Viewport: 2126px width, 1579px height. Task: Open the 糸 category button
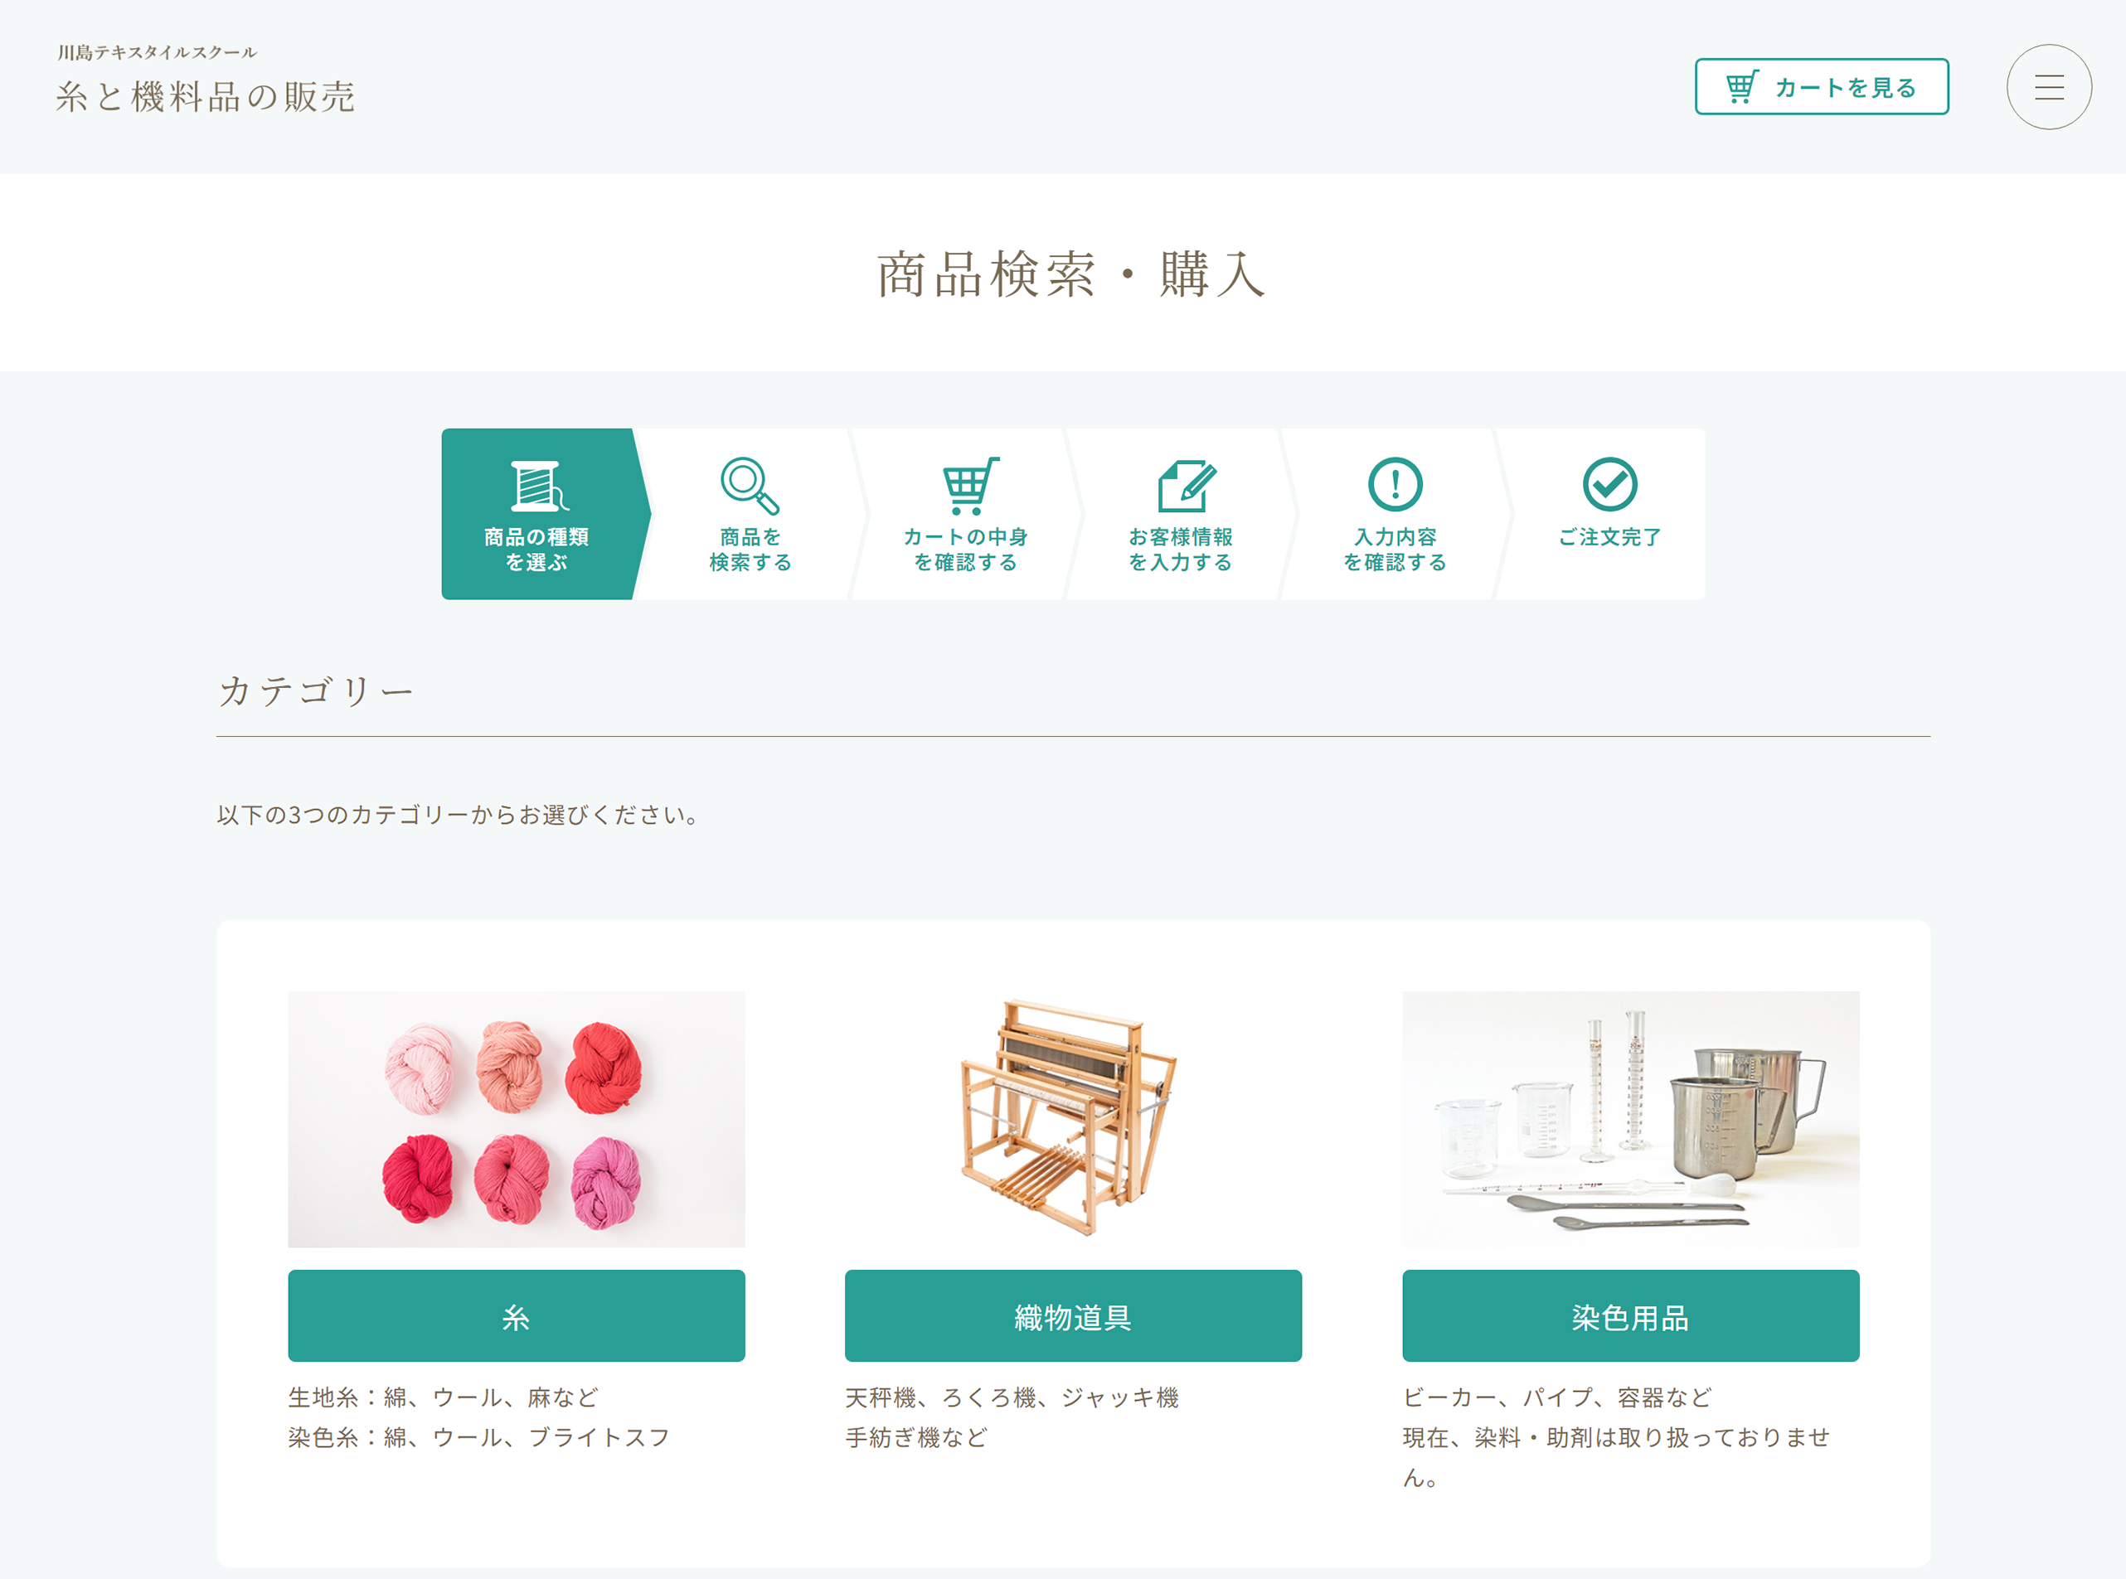[x=515, y=1316]
